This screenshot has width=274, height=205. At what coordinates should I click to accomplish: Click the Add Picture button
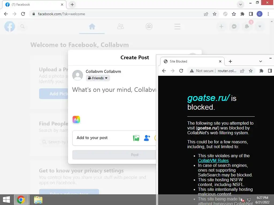pyautogui.click(x=54, y=94)
